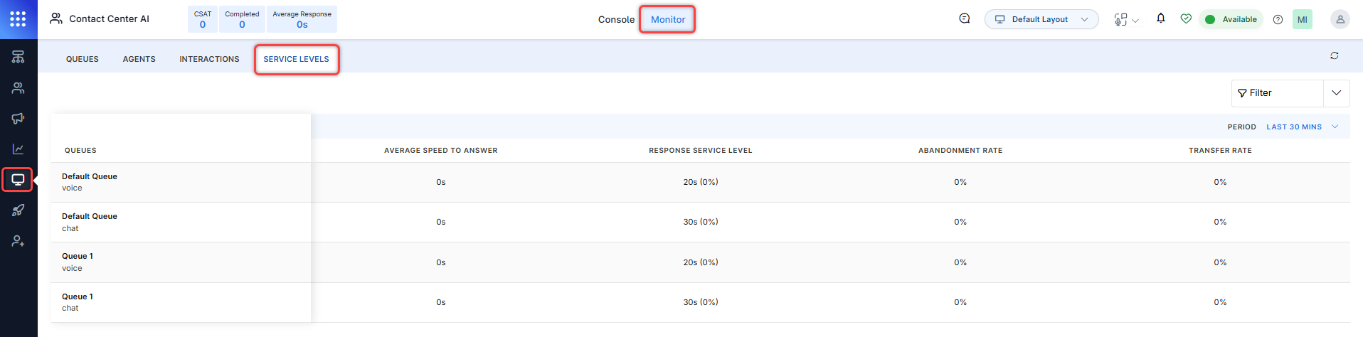
Task: Click the rocket icon in sidebar
Action: pos(18,210)
